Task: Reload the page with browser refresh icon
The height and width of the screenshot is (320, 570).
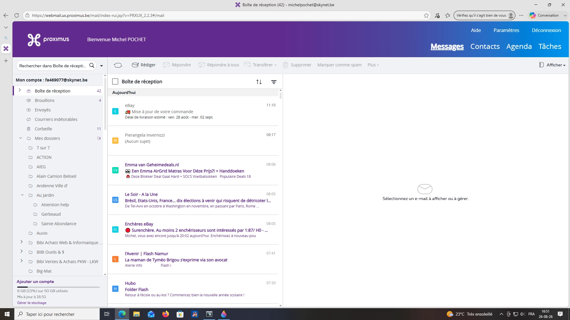Action: (x=17, y=15)
